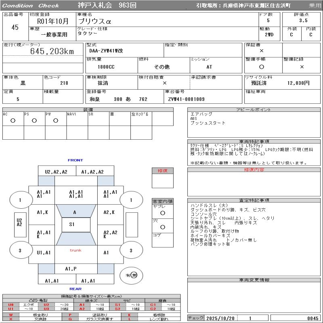Click the red 修復 label box

(163, 171)
